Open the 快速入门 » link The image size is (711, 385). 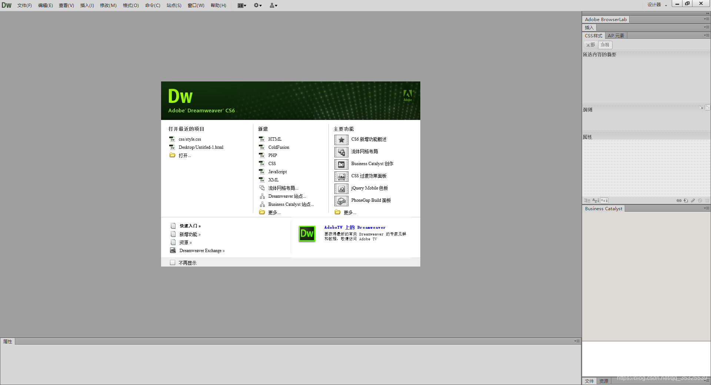pos(190,226)
